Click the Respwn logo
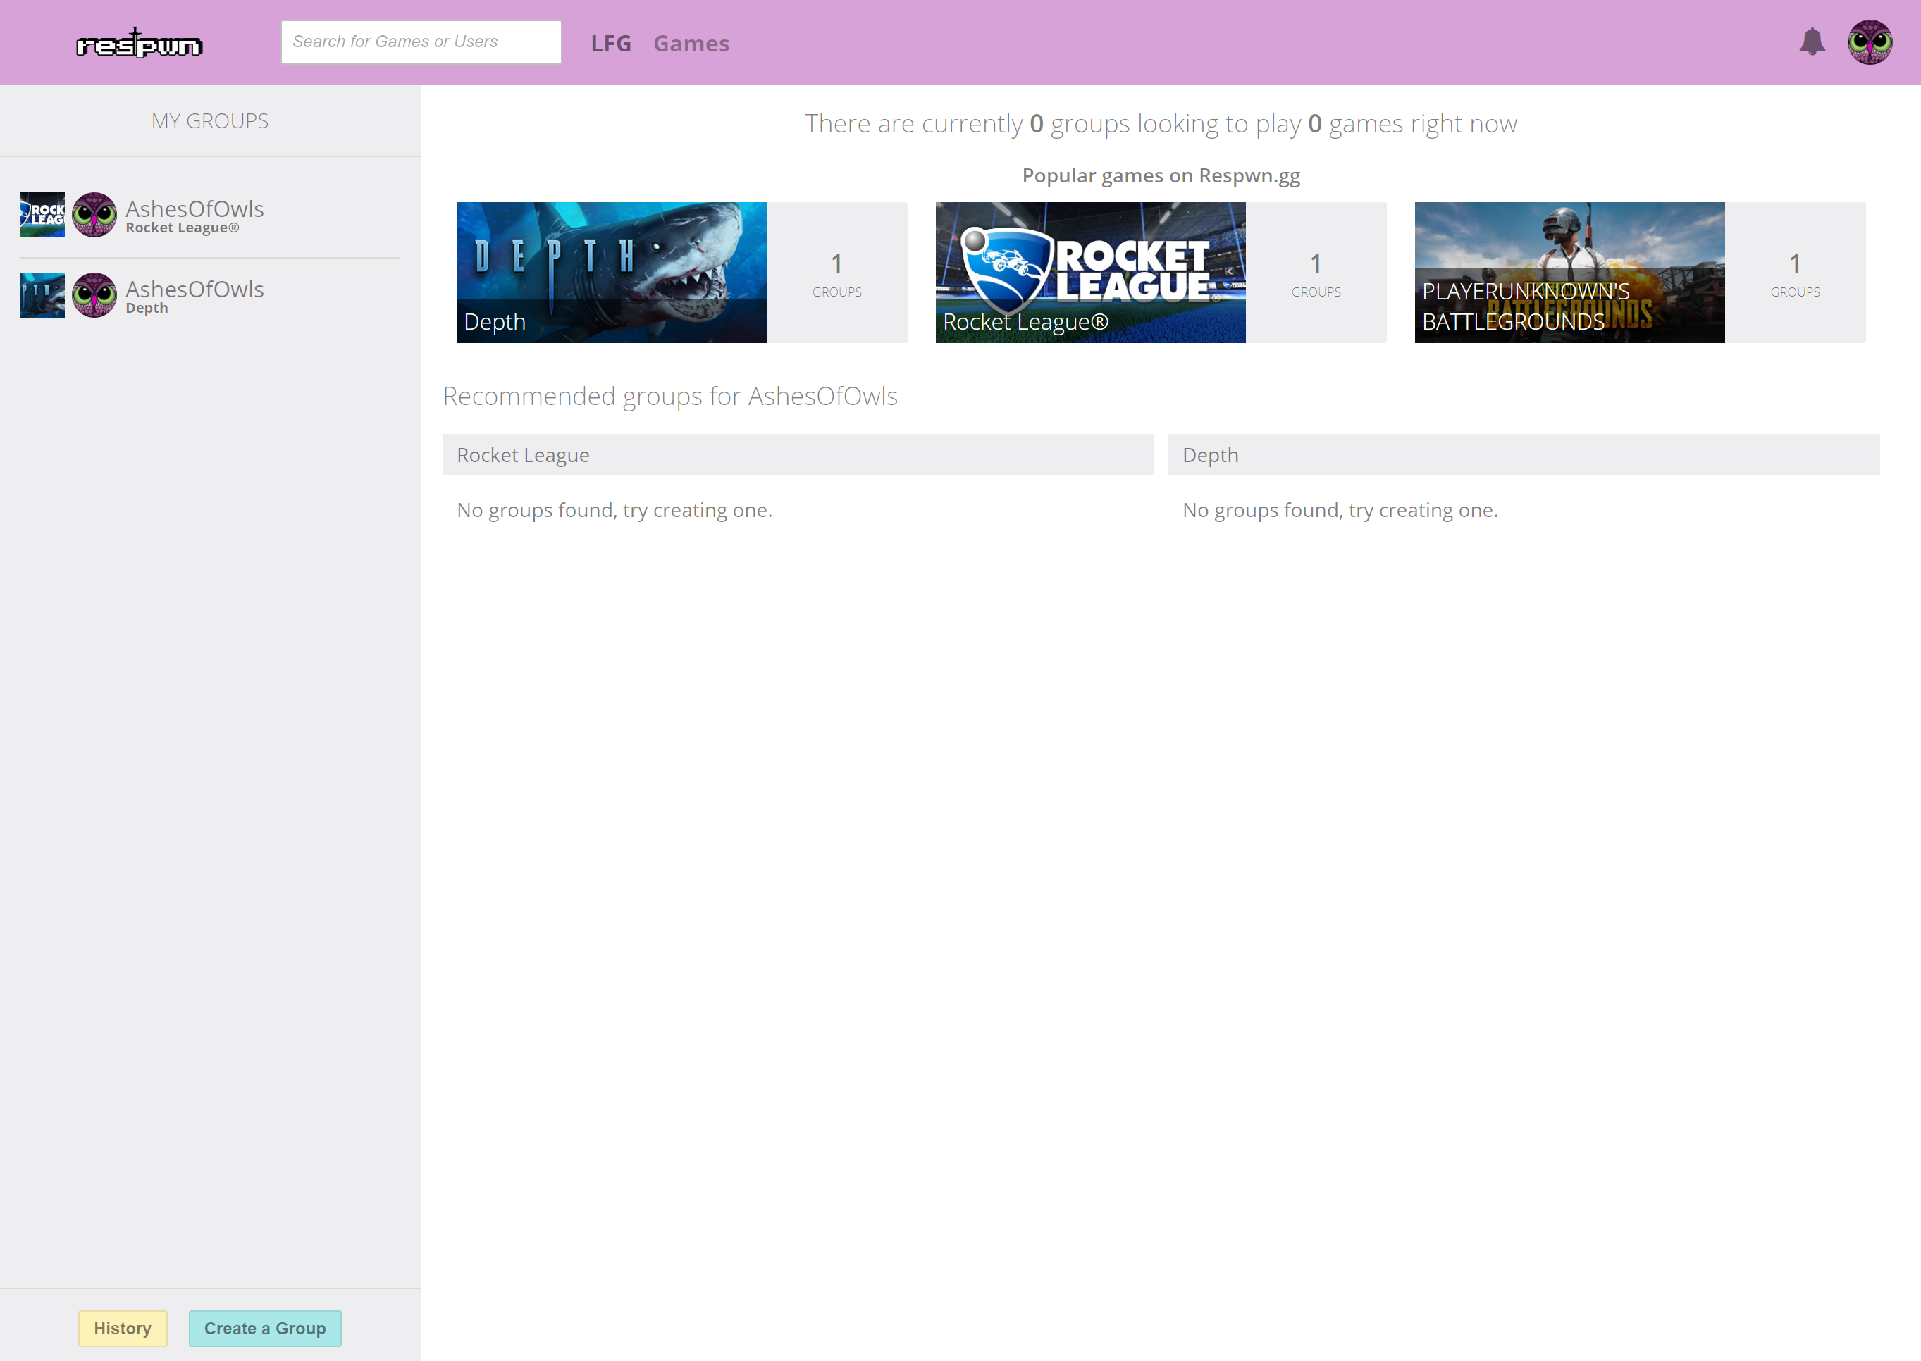Image resolution: width=1921 pixels, height=1361 pixels. [x=139, y=43]
